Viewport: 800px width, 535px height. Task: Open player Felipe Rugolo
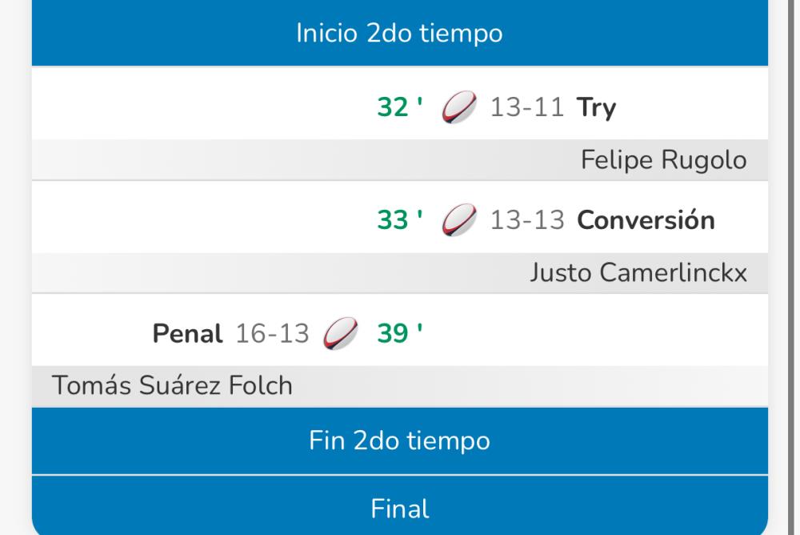[x=663, y=160]
